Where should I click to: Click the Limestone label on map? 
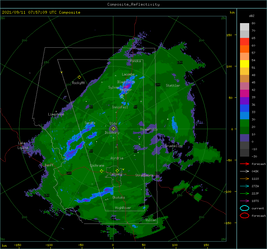click(x=56, y=114)
